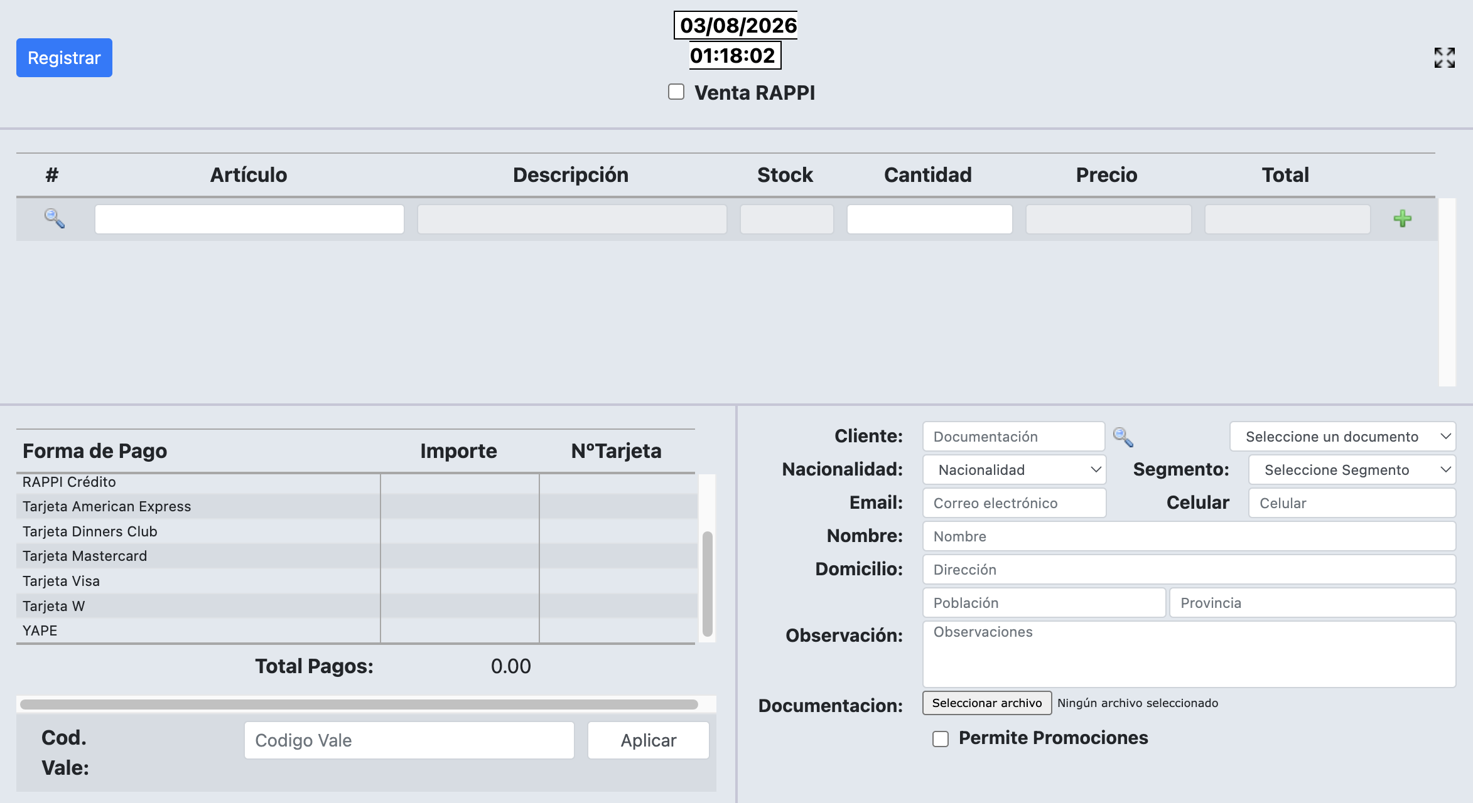
Task: Click the Stock field in the article row
Action: point(787,219)
